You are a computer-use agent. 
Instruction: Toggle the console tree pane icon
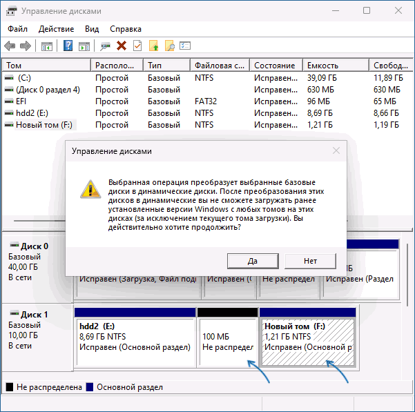(47, 46)
